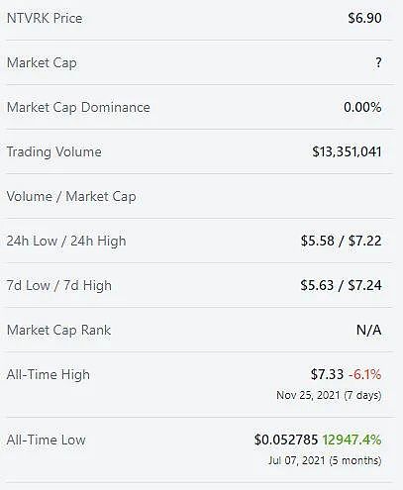Select the $5.63 / $7.24 range value
Screen dimensions: 403x490
(341, 285)
